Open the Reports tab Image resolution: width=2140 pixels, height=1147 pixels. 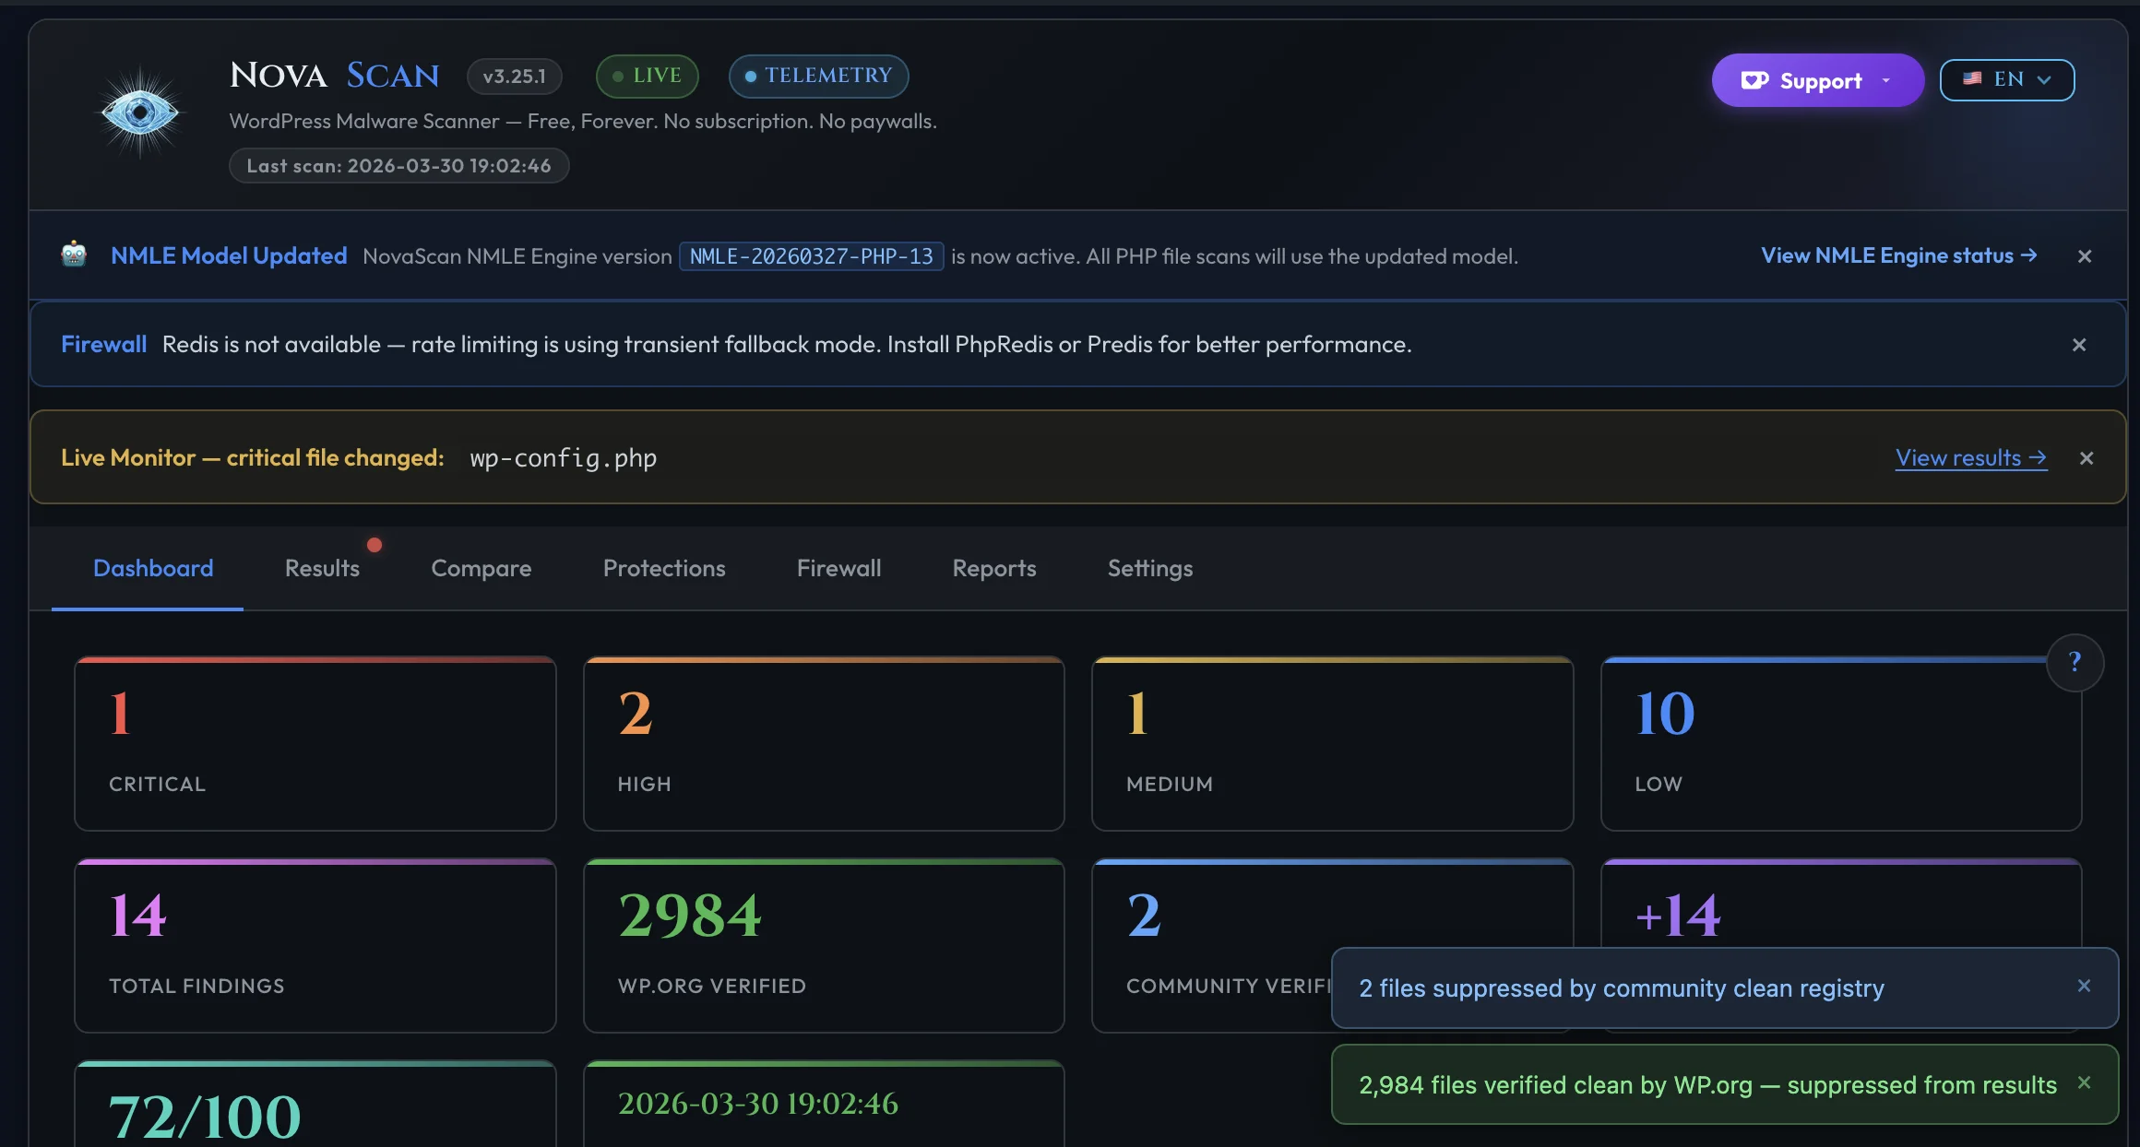pyautogui.click(x=993, y=568)
